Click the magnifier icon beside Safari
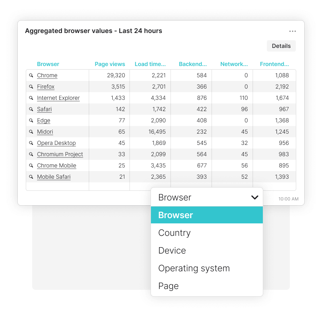The height and width of the screenshot is (322, 322). click(x=31, y=109)
